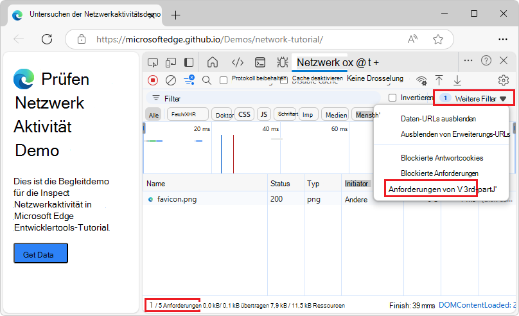519x316 pixels.
Task: Click the Inspect element tool icon
Action: 153,62
